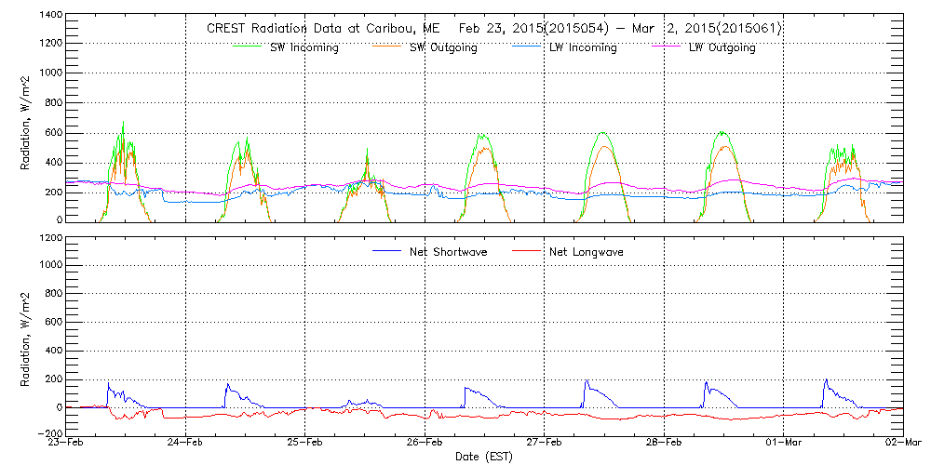Pick the 26-Feb date tick label
Image resolution: width=931 pixels, height=465 pixels.
[425, 444]
